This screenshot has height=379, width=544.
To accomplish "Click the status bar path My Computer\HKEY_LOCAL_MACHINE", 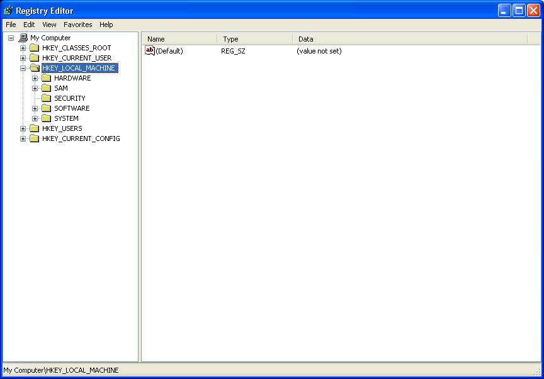I will click(x=61, y=370).
